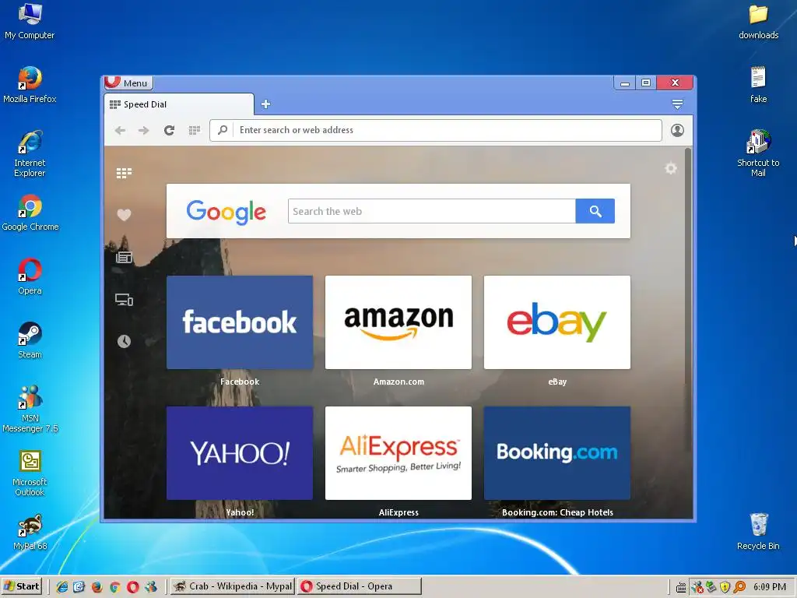Viewport: 797px width, 598px height.
Task: Click Speed Dial - Opera taskbar button
Action: point(360,586)
